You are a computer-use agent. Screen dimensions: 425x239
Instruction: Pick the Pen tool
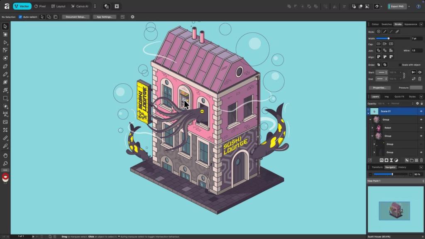[x=5, y=66]
